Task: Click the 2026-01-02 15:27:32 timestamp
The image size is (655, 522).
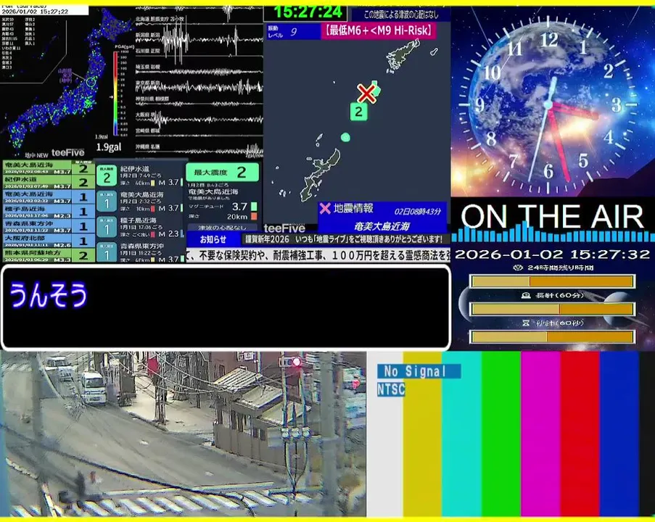Action: coord(552,254)
